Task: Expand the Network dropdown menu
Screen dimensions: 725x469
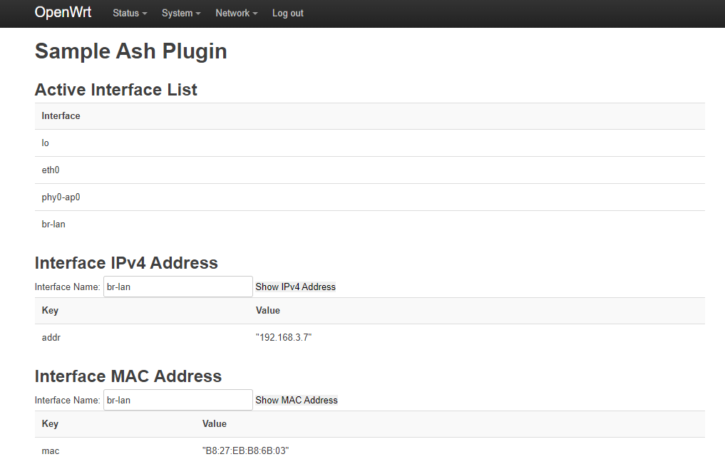Action: pyautogui.click(x=236, y=14)
